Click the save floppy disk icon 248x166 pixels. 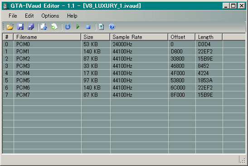click(x=20, y=27)
